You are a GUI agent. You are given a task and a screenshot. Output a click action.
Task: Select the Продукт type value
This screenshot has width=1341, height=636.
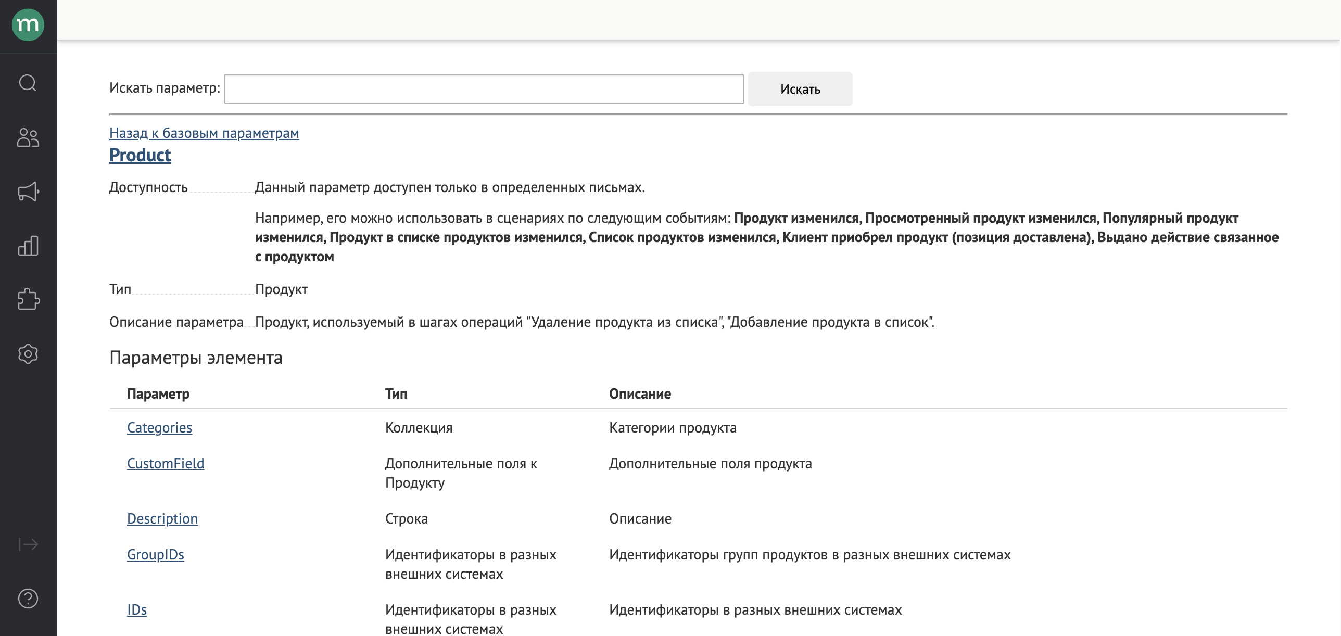click(281, 289)
